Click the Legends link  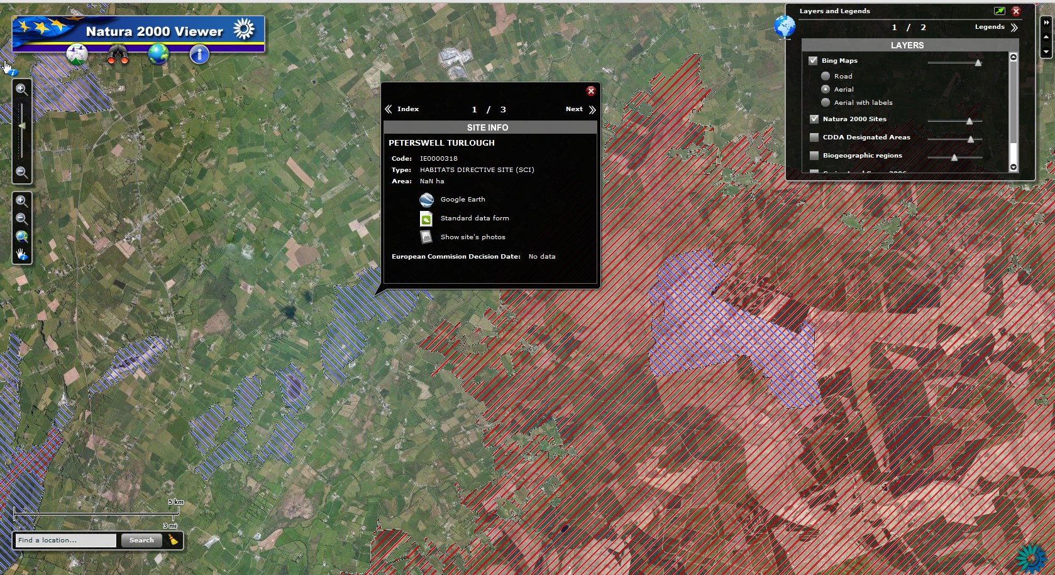click(990, 27)
